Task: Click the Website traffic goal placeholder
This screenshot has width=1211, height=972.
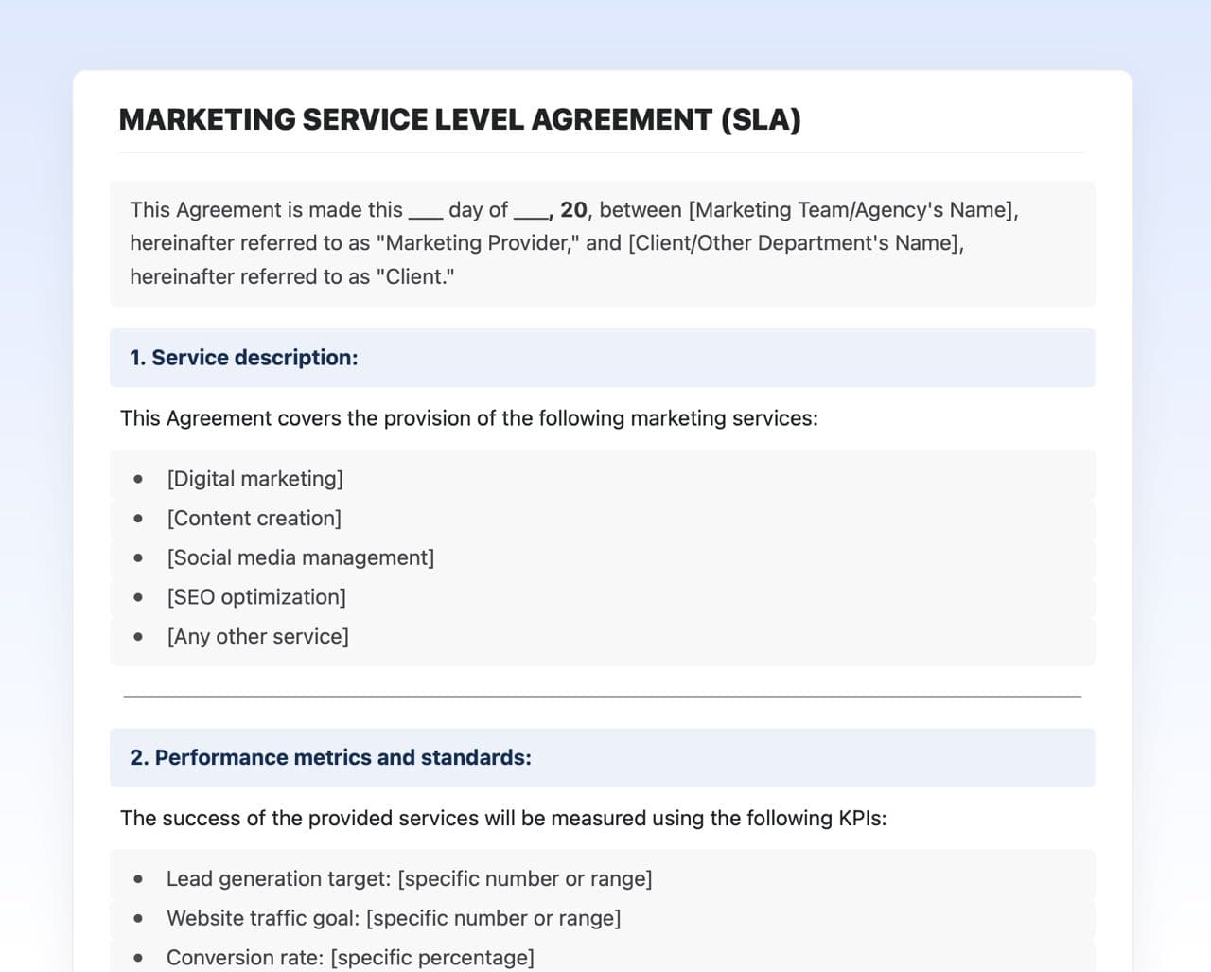Action: pos(493,919)
